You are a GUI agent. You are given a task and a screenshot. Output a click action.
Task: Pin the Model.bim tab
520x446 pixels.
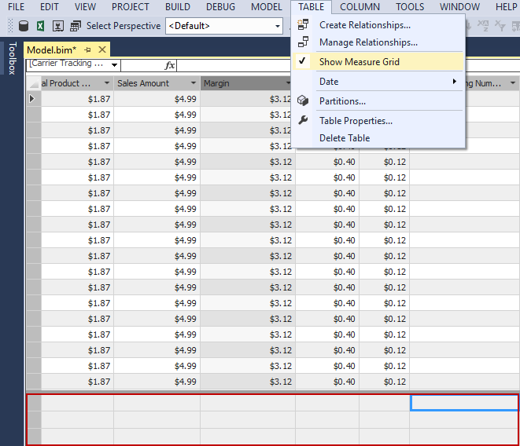pos(88,49)
